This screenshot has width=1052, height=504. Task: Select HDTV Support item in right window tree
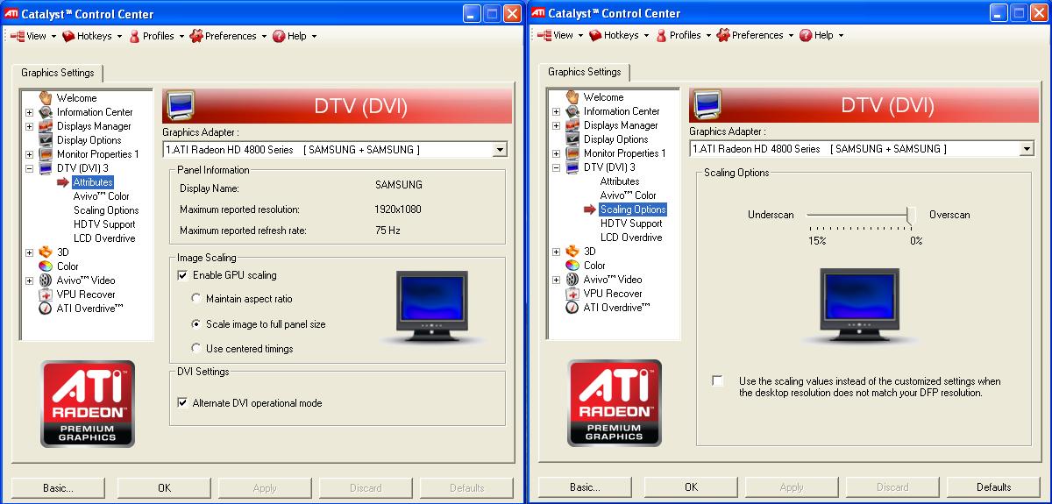[x=631, y=224]
